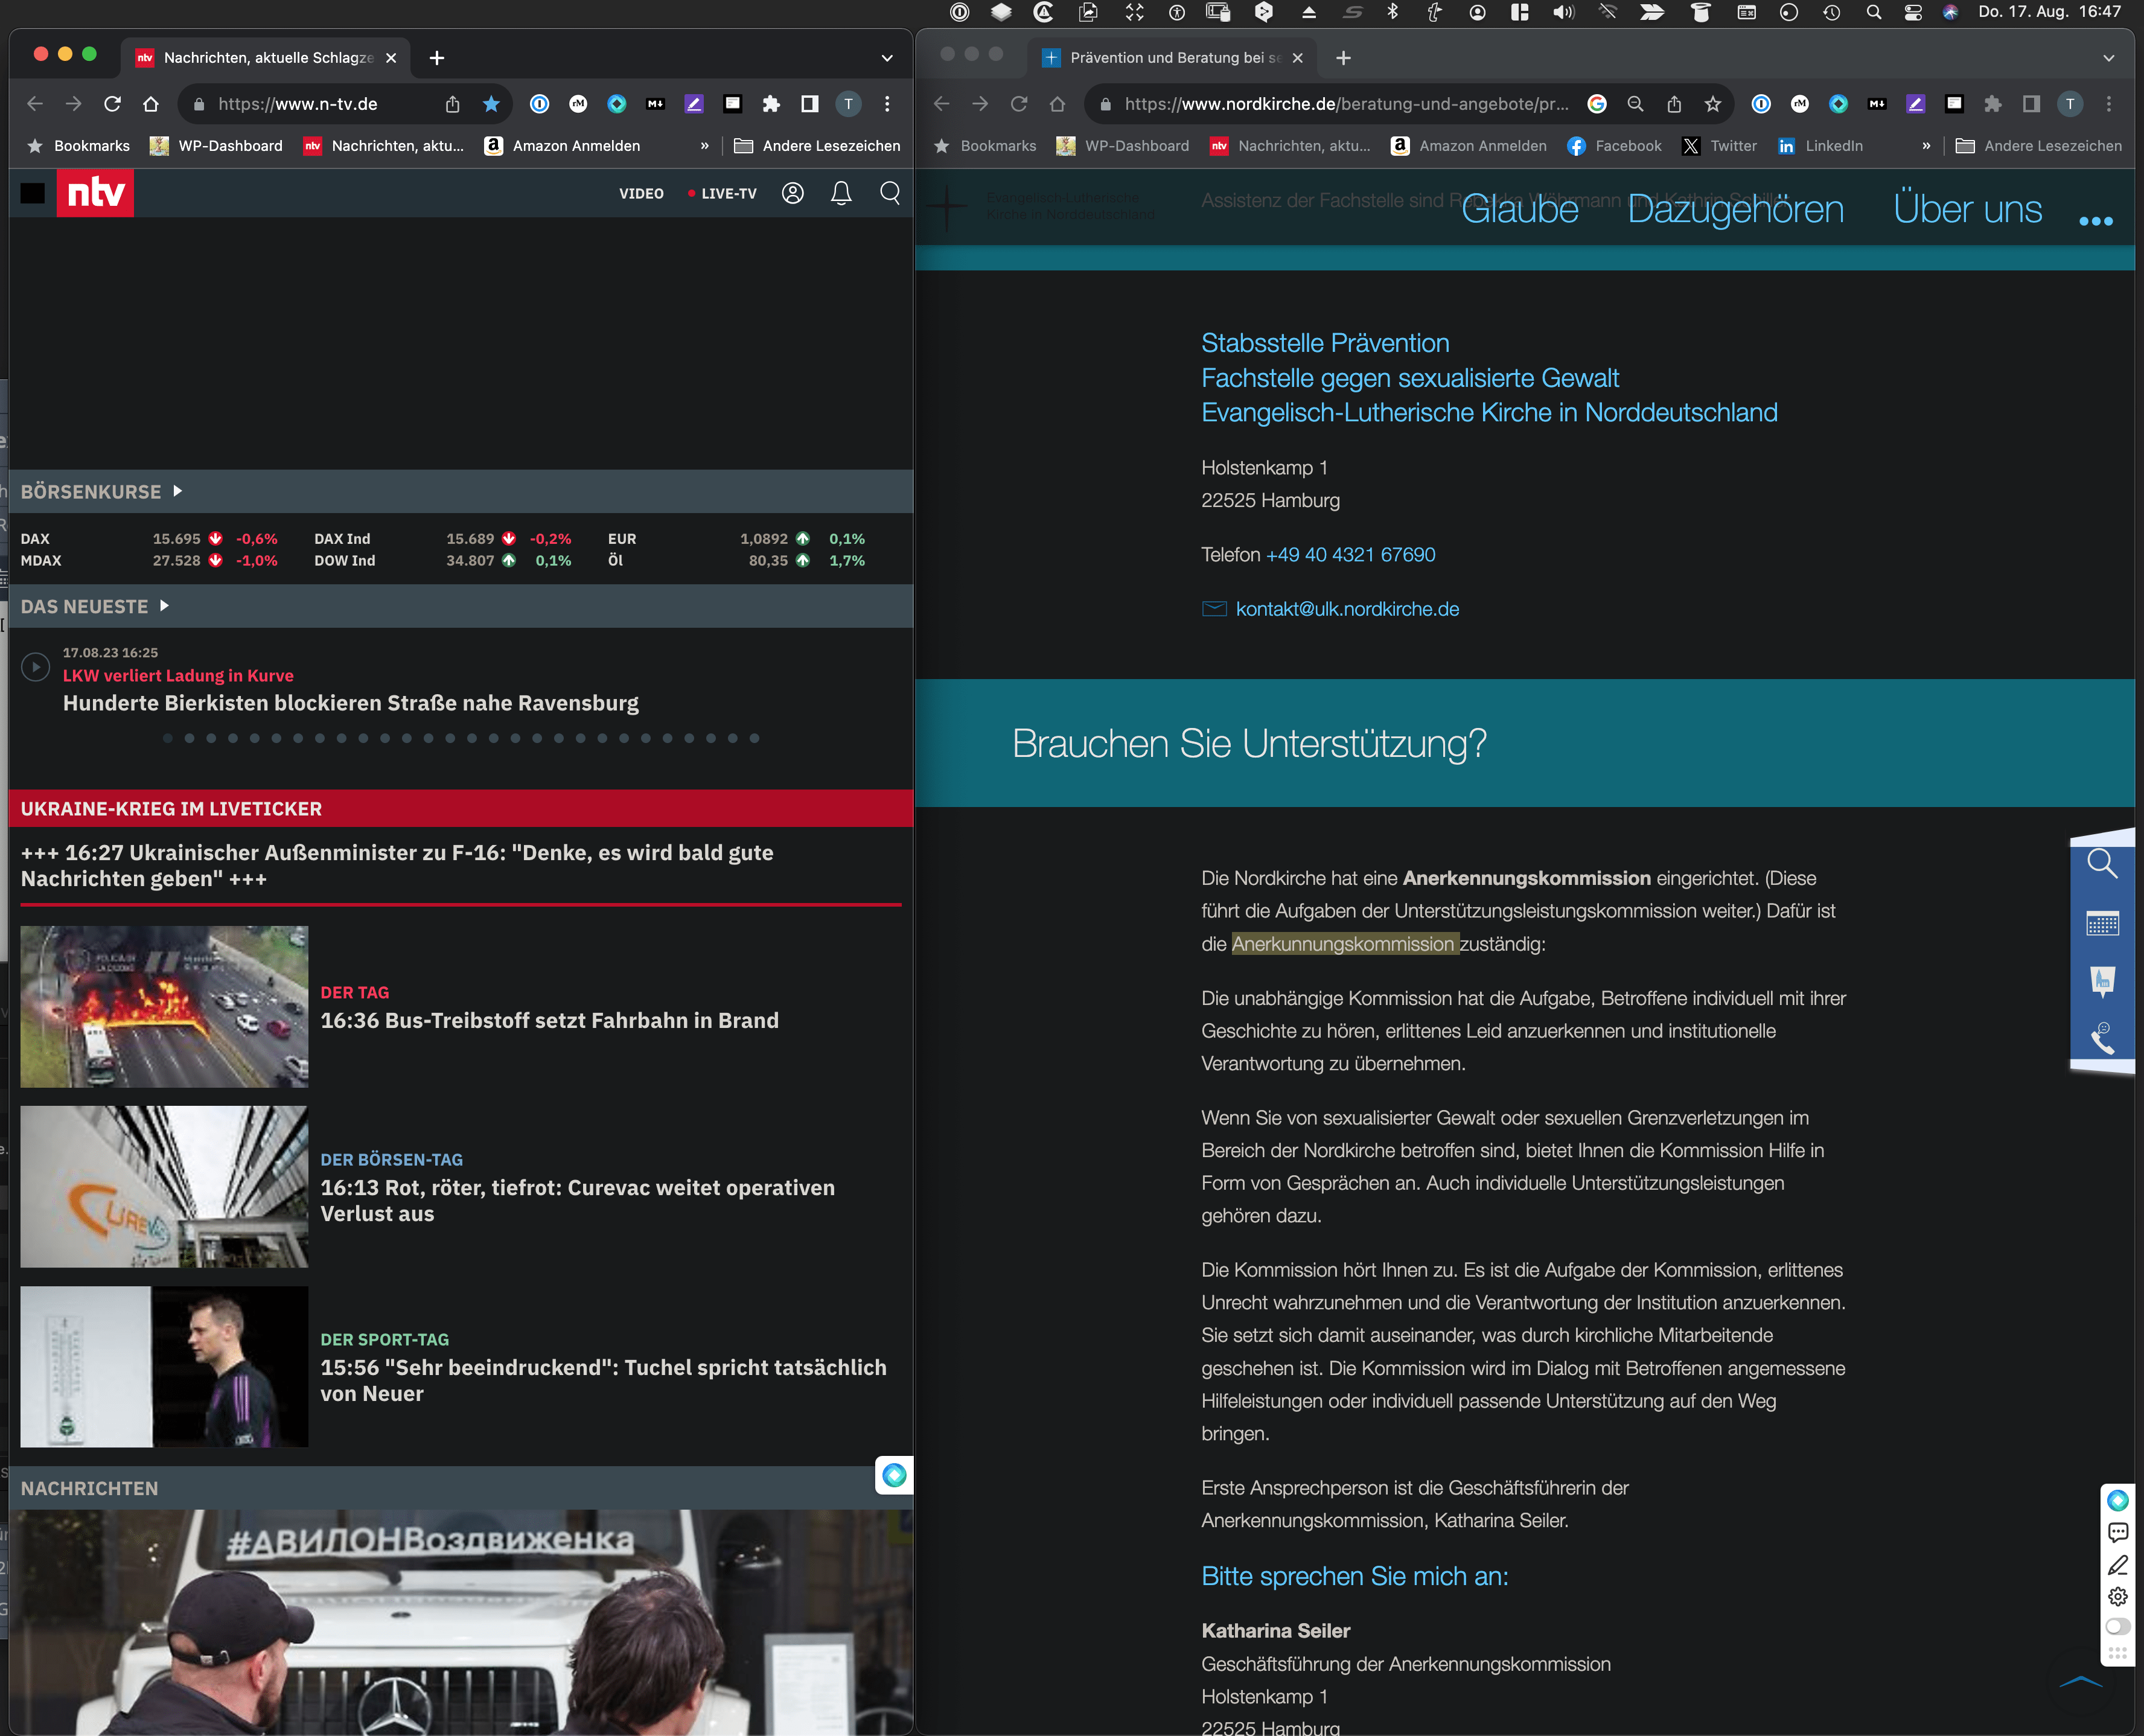
Task: Open the three-dot more menu on Nordkirche navigation
Action: coord(2096,221)
